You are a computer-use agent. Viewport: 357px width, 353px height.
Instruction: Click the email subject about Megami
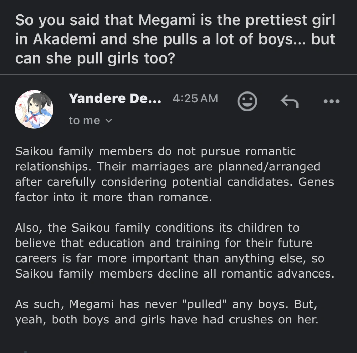coord(175,39)
